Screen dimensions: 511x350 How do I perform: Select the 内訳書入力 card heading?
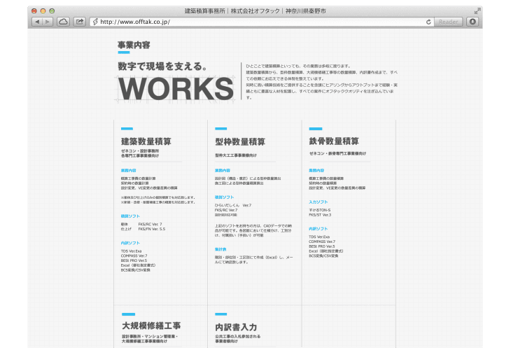[x=236, y=327]
